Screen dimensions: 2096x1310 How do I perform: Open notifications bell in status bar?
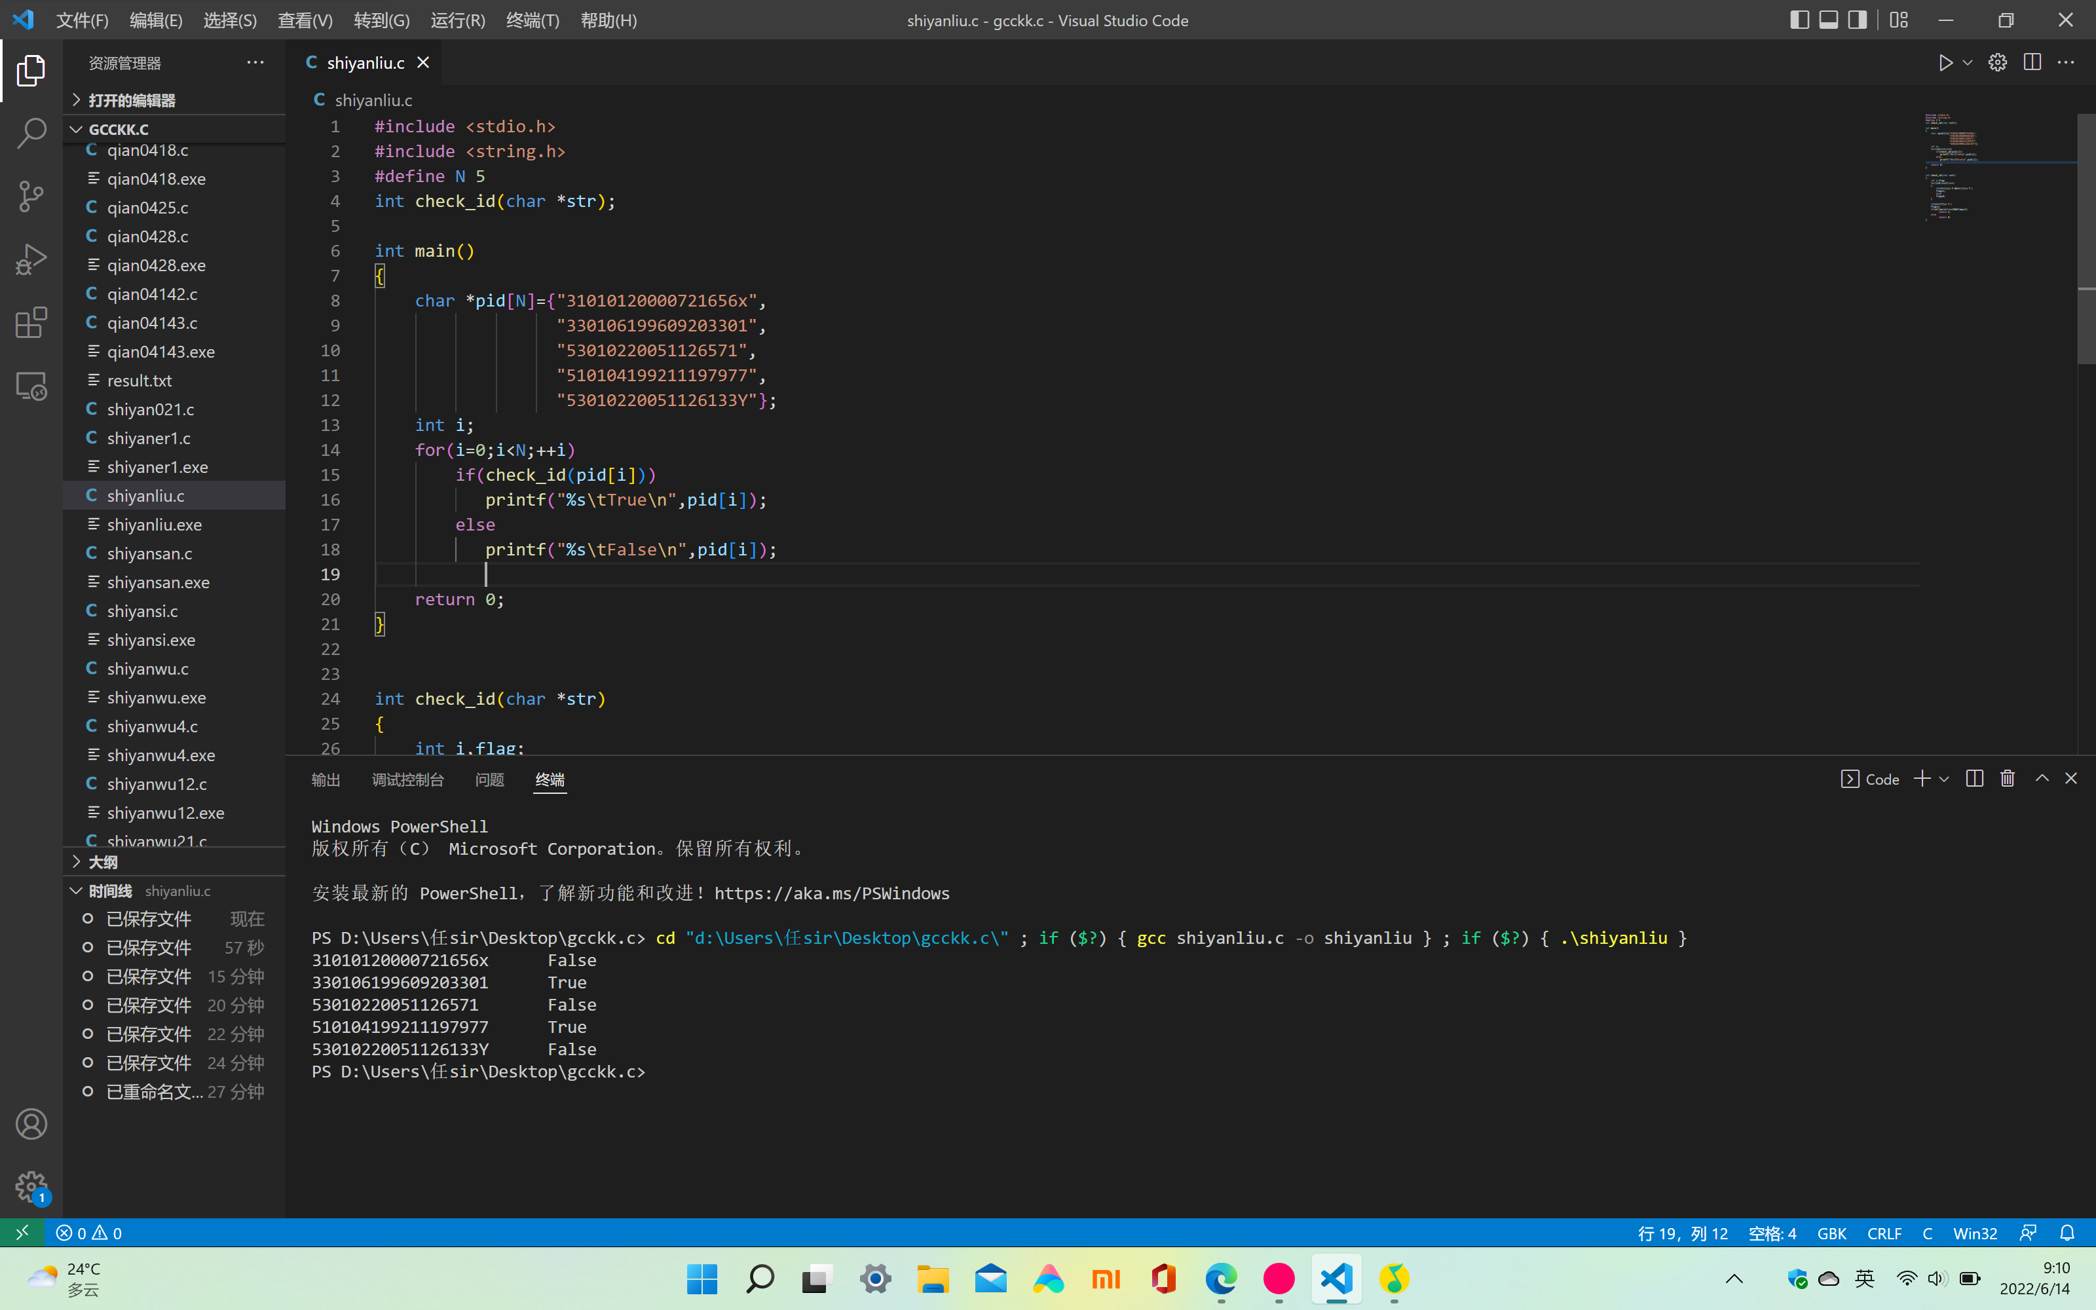[x=2067, y=1233]
